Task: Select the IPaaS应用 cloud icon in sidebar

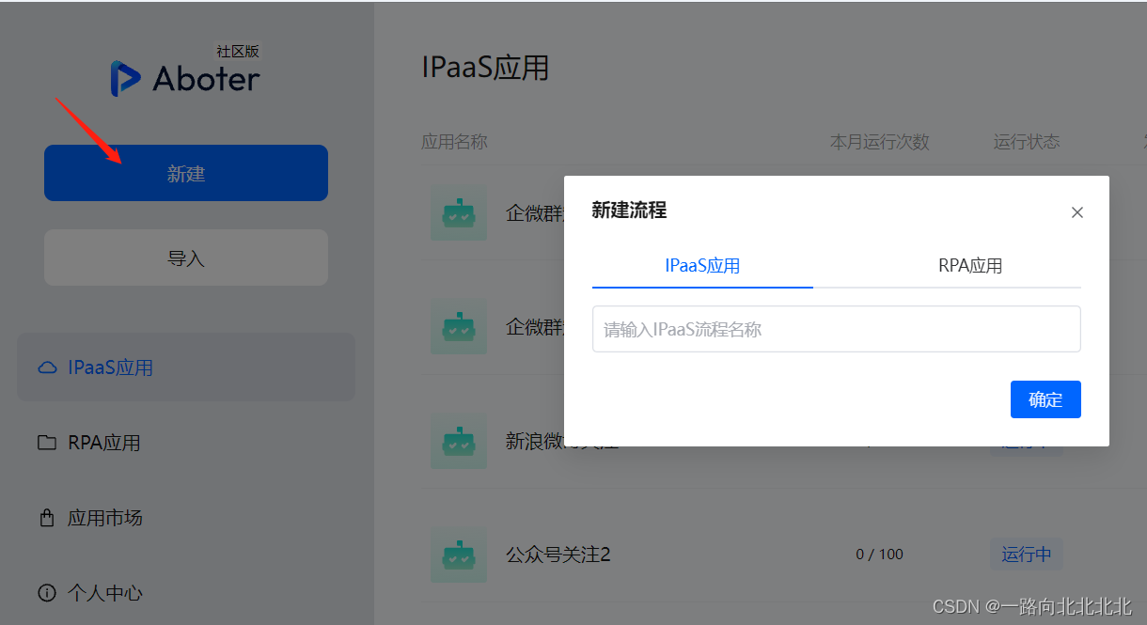Action: pyautogui.click(x=47, y=367)
